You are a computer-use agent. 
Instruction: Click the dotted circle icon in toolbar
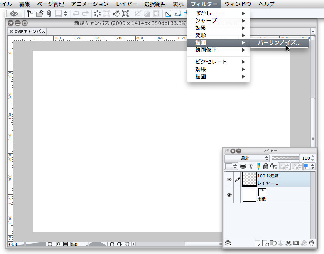pyautogui.click(x=97, y=13)
